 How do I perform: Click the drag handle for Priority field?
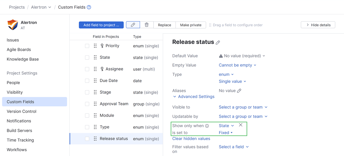point(95,46)
